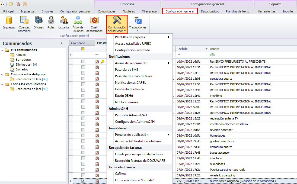The width and height of the screenshot is (297, 184).
Task: Toggle the select-all checkbox in the column header
Action: 83,49
